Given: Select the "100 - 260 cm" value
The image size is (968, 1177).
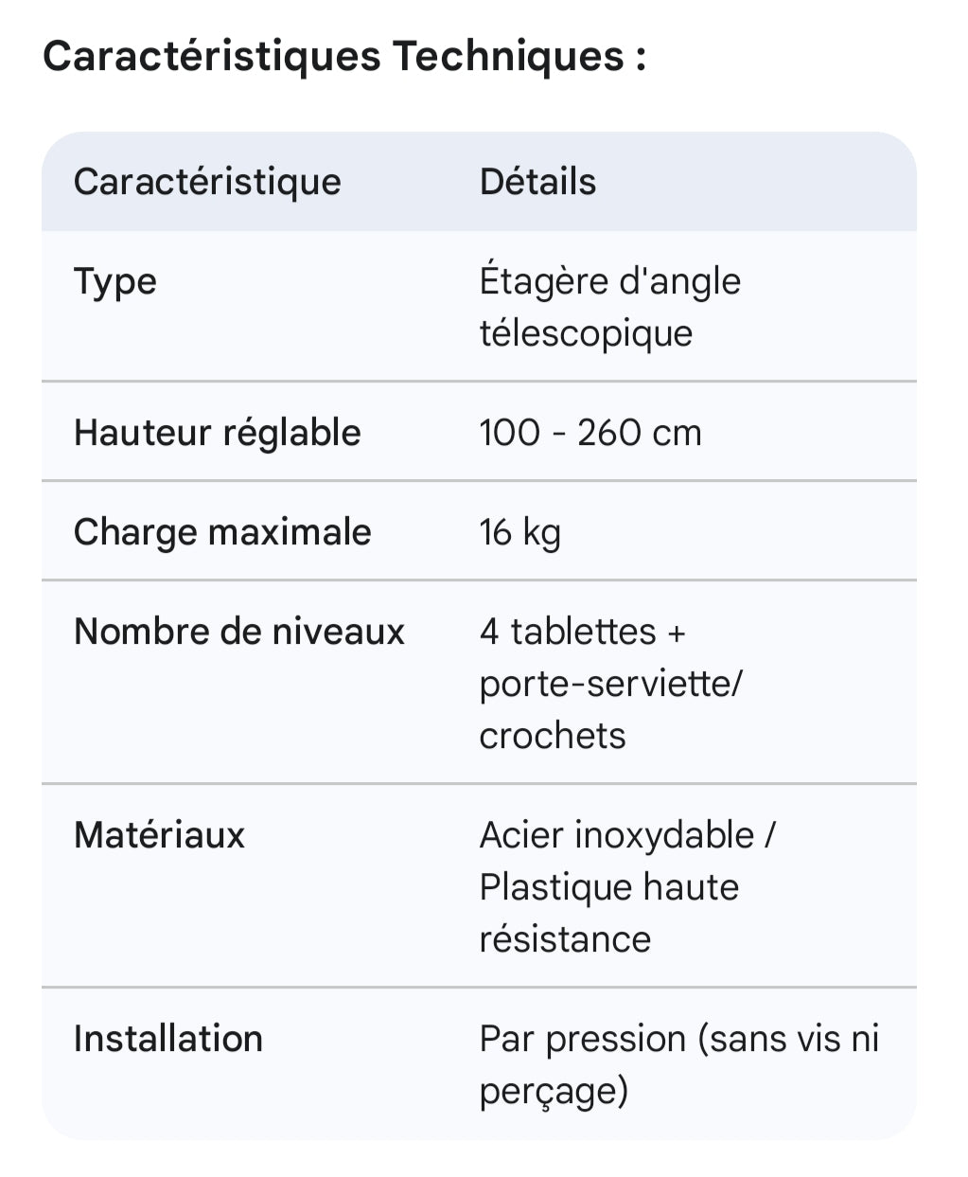Looking at the screenshot, I should tap(590, 433).
